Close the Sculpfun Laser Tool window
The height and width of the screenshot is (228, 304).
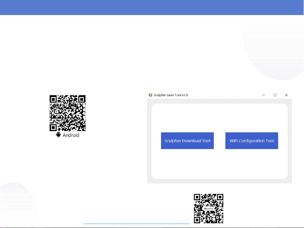tap(286, 95)
